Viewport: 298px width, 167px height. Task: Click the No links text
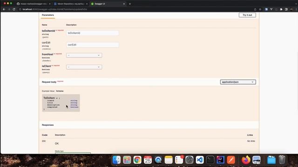point(251,141)
